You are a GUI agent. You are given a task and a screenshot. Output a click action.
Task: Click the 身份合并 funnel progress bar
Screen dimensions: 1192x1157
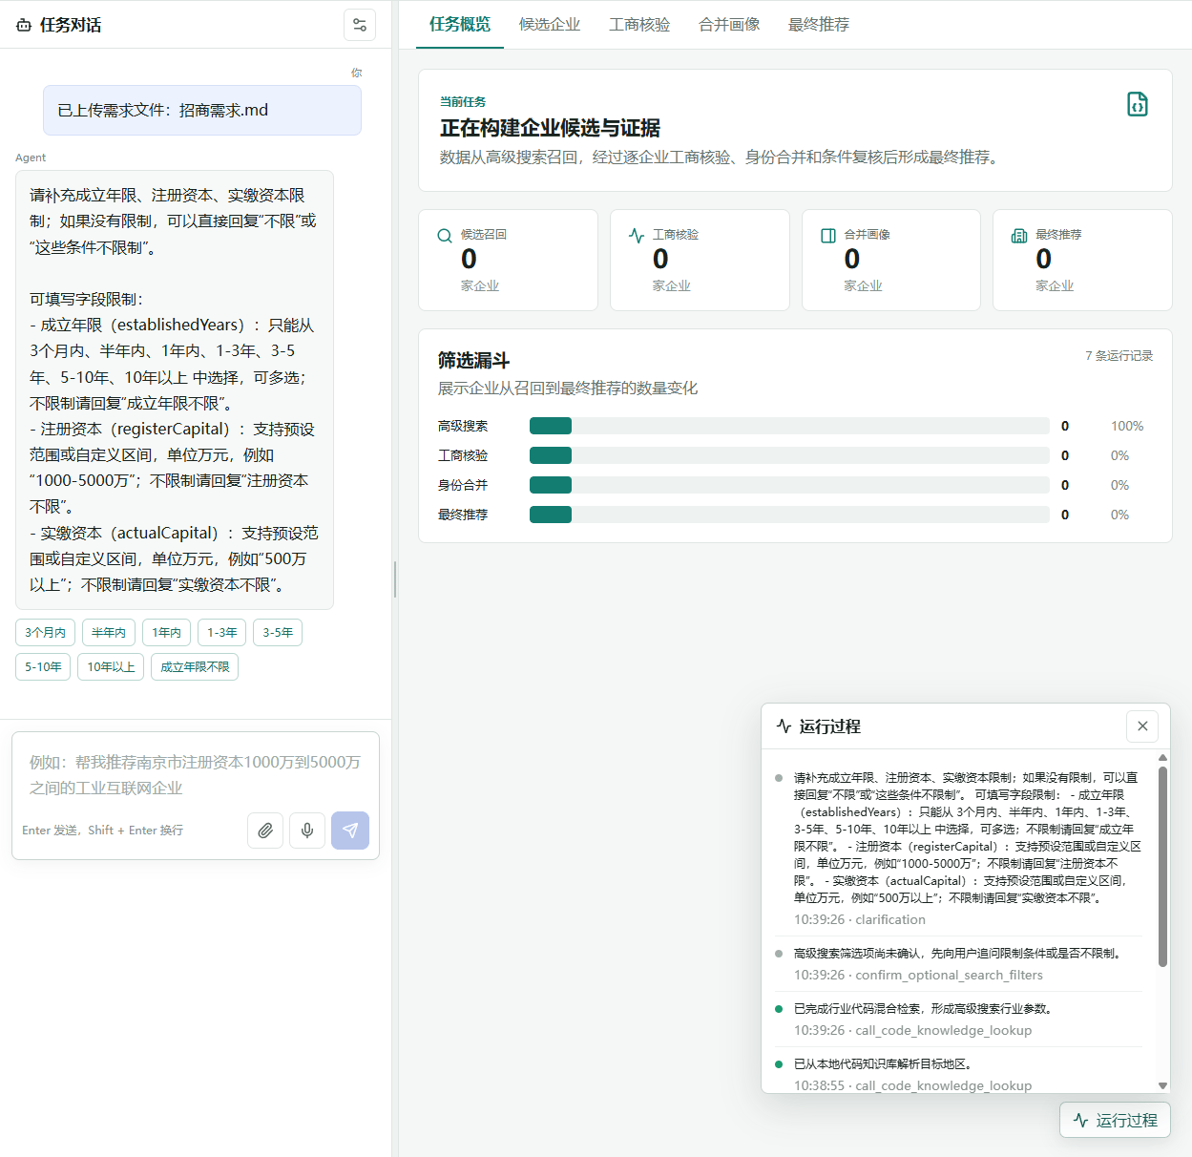pyautogui.click(x=789, y=485)
